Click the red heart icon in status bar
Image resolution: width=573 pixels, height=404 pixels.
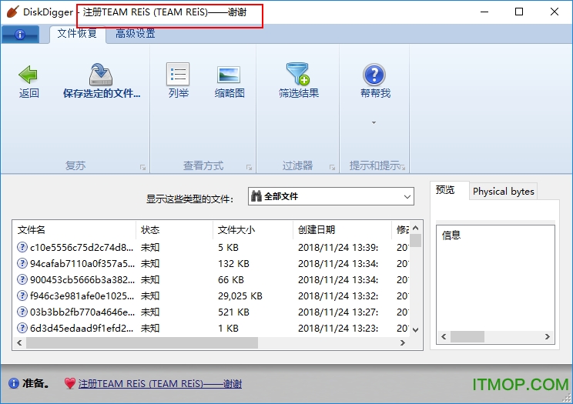70,383
